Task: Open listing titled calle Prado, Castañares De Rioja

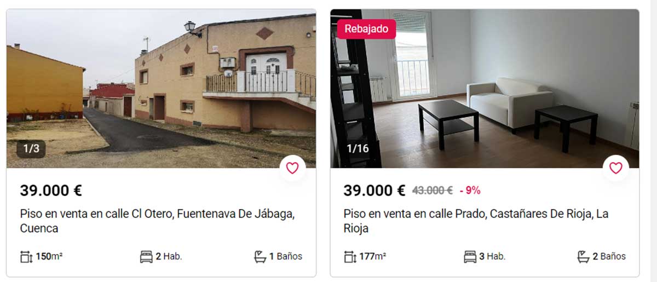Action: (x=476, y=221)
